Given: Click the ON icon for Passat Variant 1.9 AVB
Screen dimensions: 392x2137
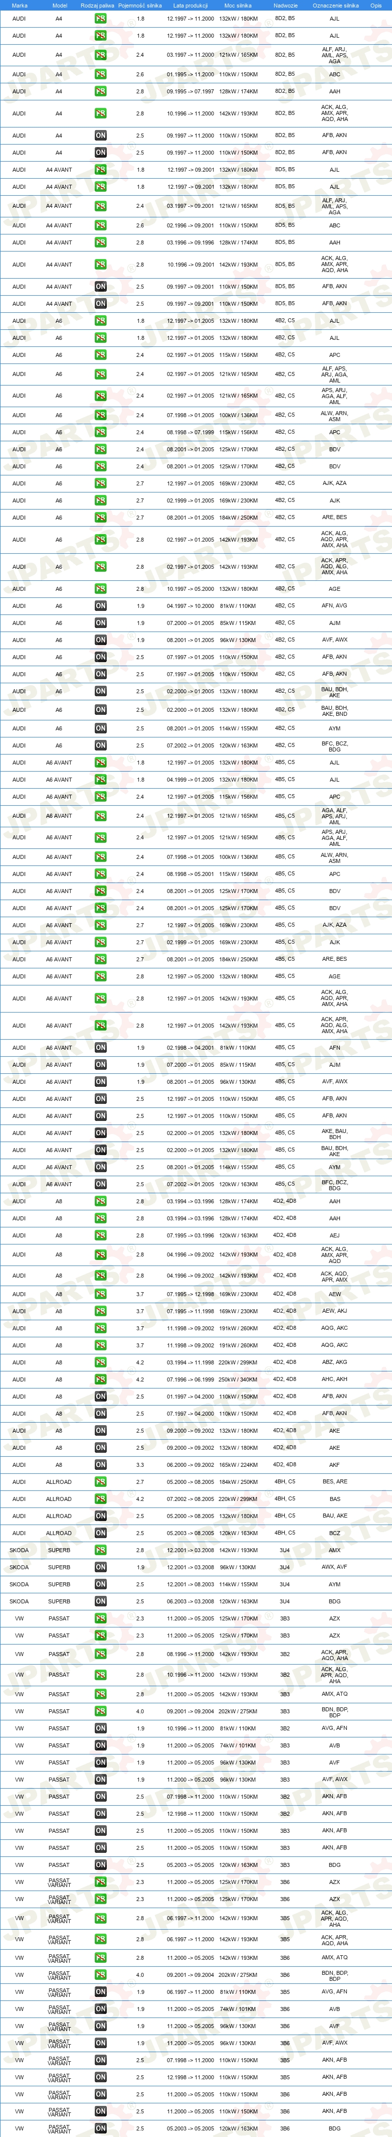Looking at the screenshot, I should (100, 2009).
